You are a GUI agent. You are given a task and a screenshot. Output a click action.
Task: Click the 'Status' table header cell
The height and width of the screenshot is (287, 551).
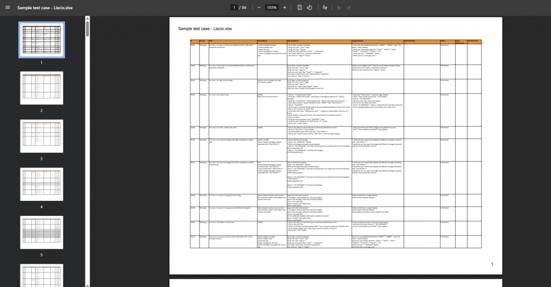448,41
